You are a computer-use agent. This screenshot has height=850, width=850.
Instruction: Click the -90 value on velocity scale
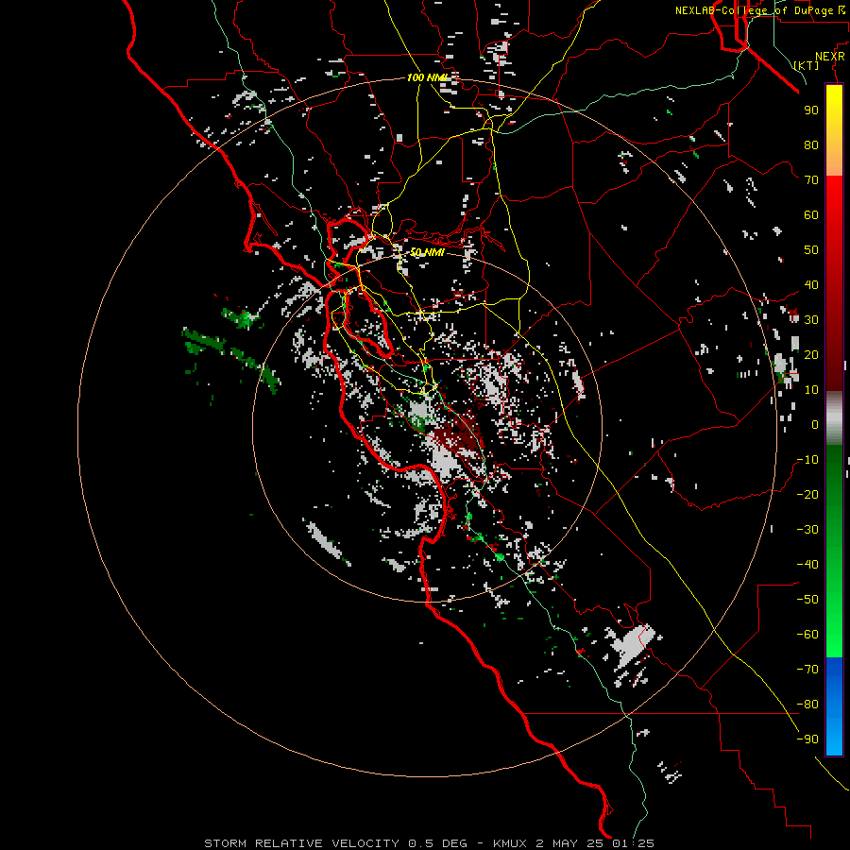click(x=807, y=739)
